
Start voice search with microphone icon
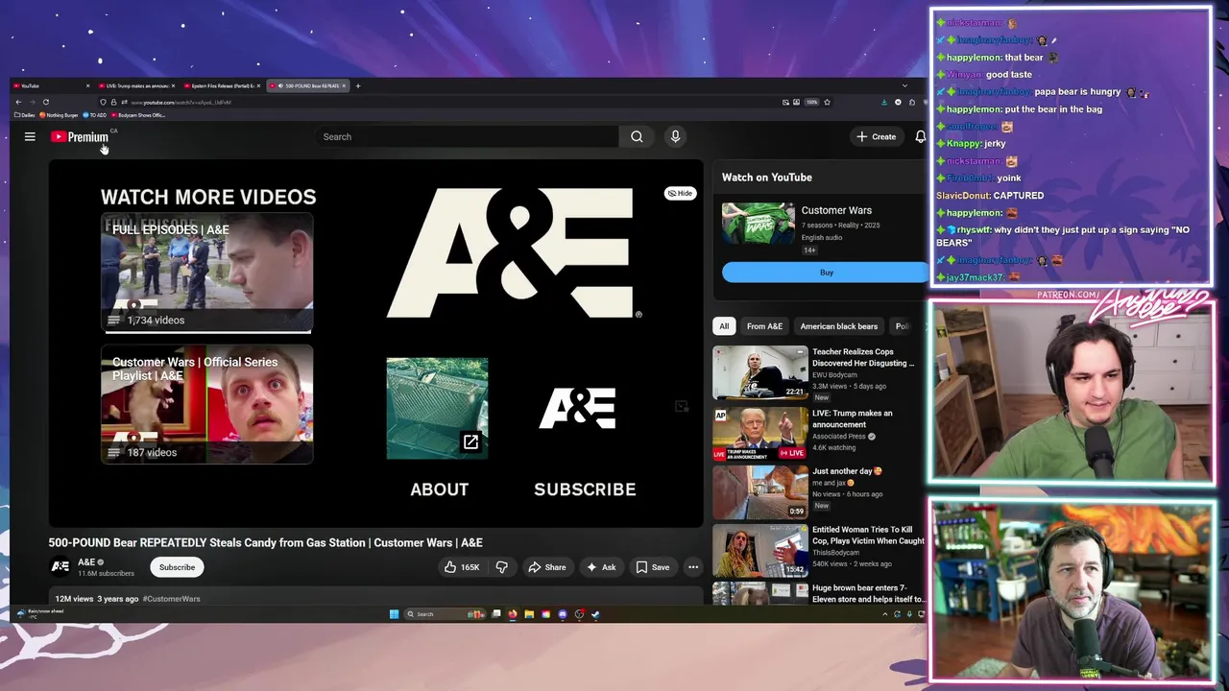675,136
